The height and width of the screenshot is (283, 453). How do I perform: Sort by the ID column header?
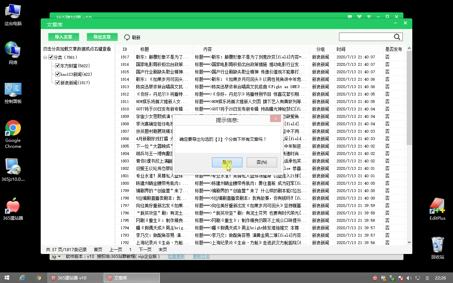tap(125, 49)
